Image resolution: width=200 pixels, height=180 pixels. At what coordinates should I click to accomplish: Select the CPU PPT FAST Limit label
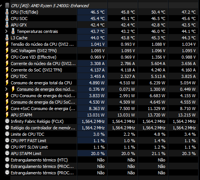pos(28,141)
